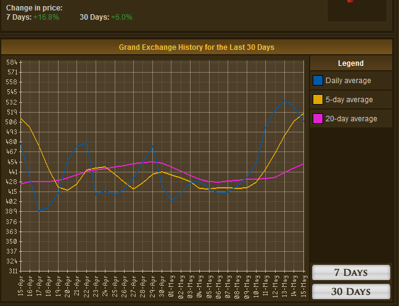
Task: Click the magenta 20-day average swatch
Action: pos(318,118)
